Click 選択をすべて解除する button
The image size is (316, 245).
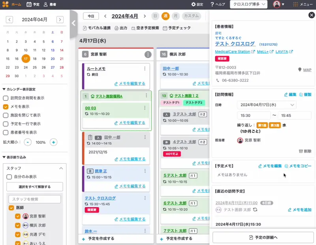(x=35, y=187)
